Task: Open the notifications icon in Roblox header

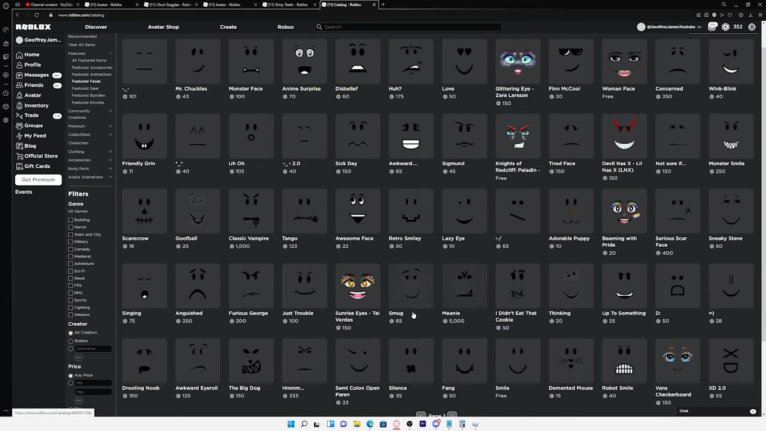Action: [x=712, y=26]
